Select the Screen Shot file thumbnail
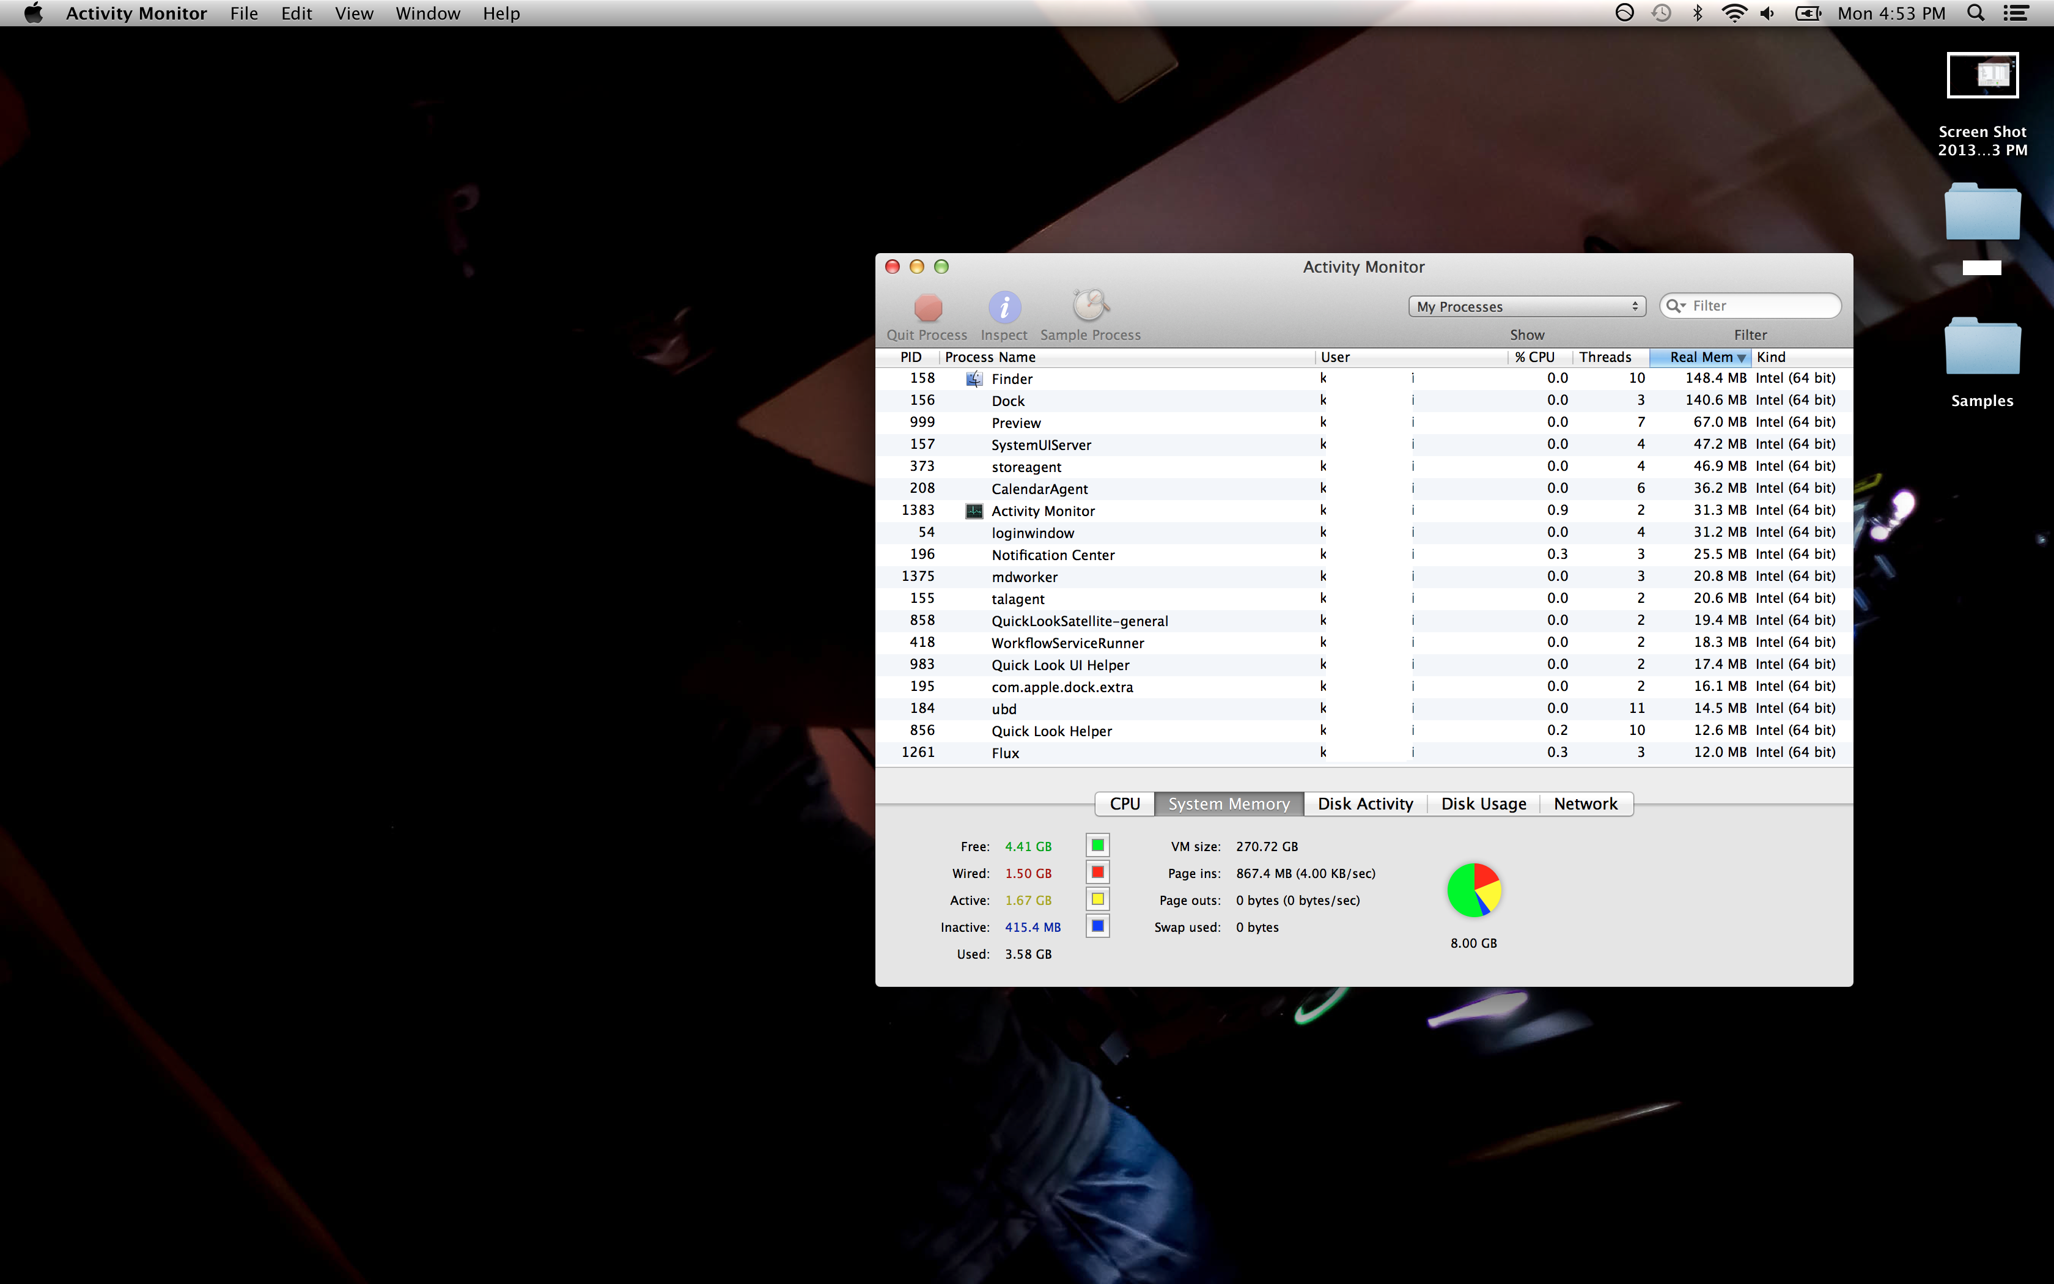2054x1284 pixels. [1982, 76]
